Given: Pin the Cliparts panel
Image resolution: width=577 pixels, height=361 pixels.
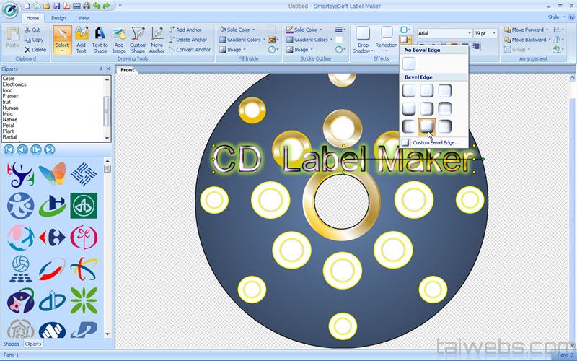Looking at the screenshot, I should pos(100,69).
